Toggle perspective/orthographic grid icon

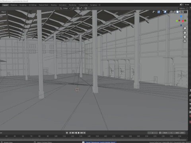(185, 41)
